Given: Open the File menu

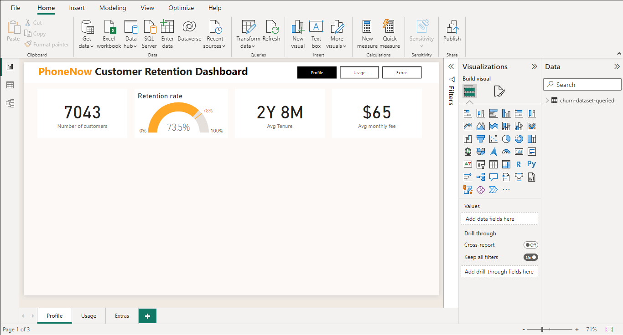Looking at the screenshot, I should 16,8.
